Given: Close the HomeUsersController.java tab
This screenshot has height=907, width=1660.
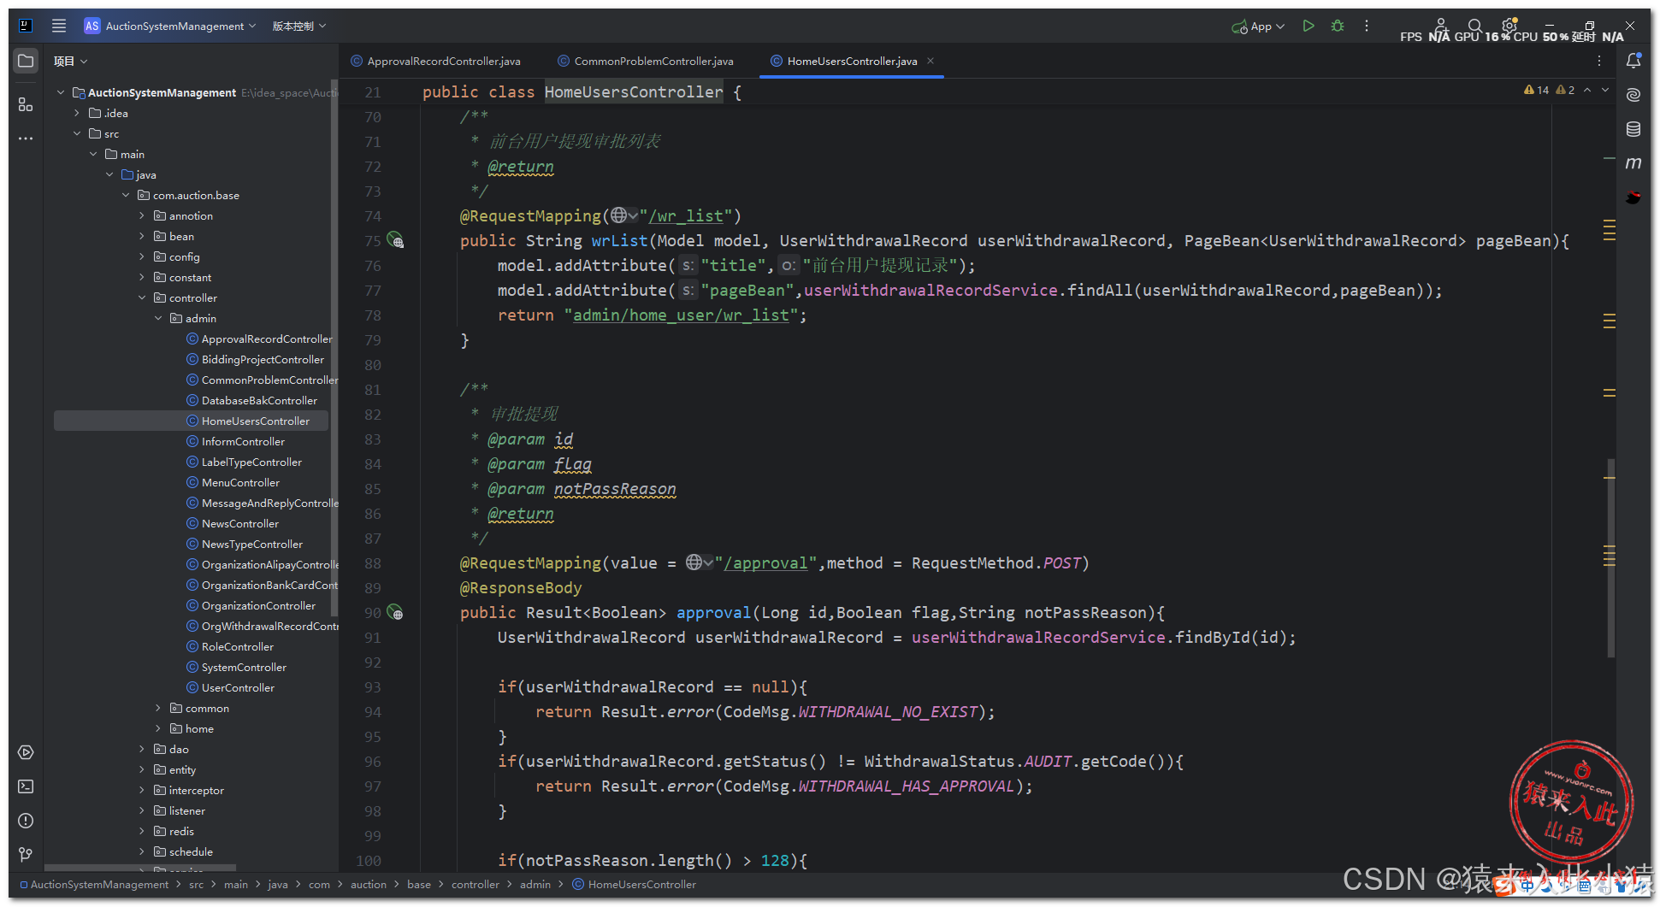Looking at the screenshot, I should (x=930, y=61).
